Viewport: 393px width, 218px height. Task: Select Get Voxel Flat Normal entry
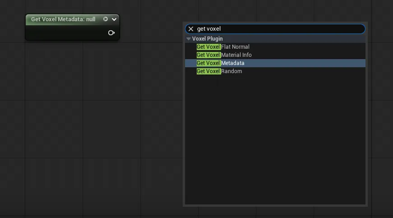(223, 47)
